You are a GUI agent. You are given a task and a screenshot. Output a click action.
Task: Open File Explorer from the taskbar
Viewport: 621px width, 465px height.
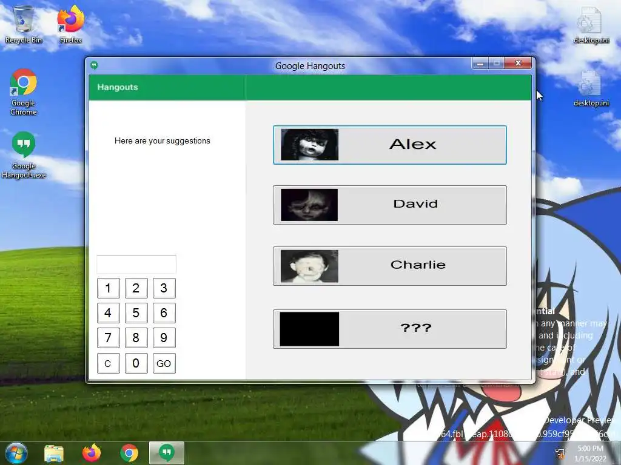54,453
